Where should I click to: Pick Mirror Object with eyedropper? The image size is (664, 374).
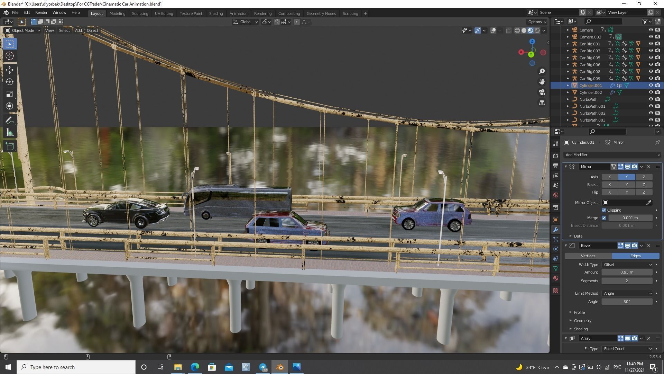(x=649, y=203)
